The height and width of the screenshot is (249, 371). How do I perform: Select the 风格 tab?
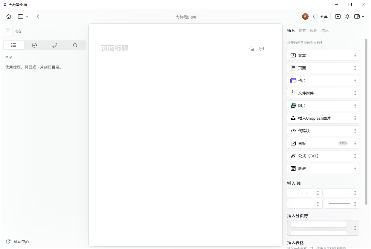314,31
